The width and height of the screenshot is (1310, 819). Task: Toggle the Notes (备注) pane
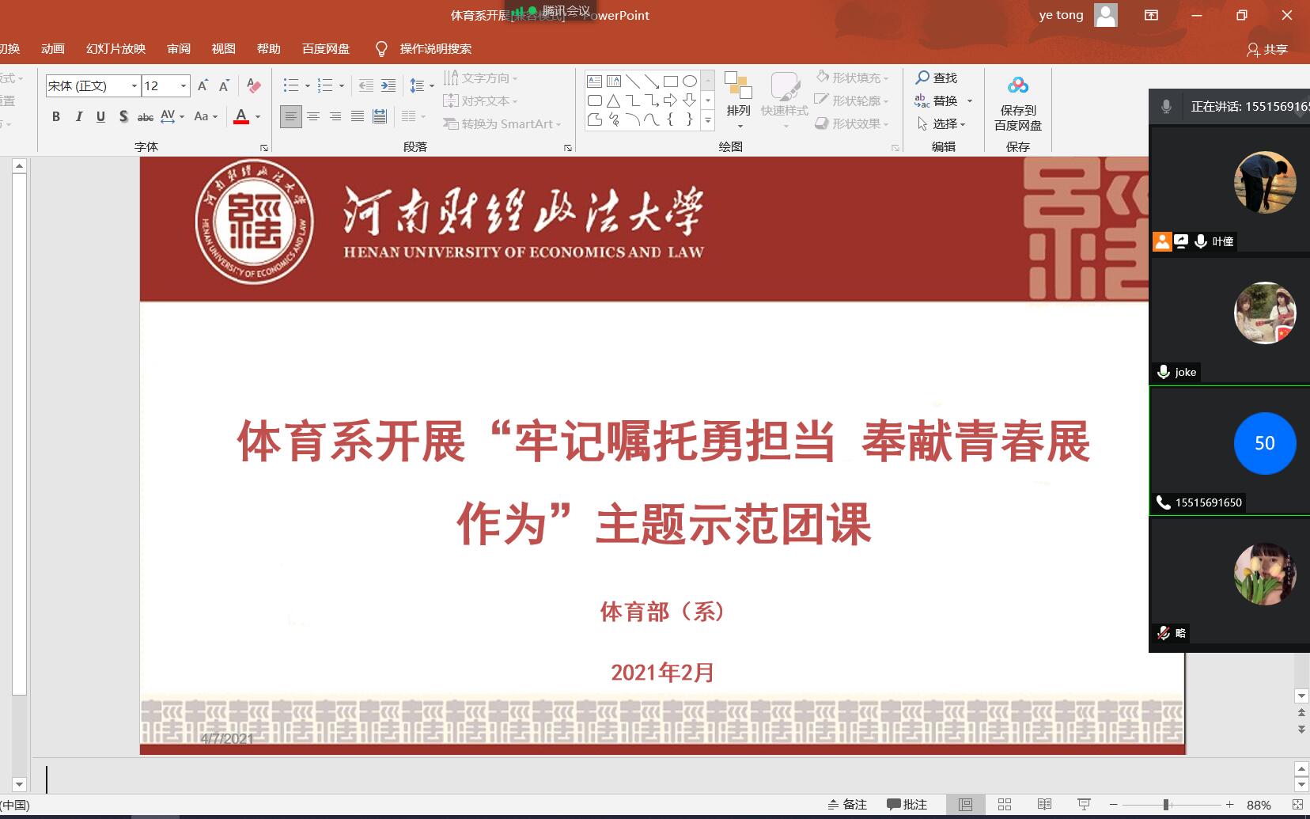click(847, 805)
